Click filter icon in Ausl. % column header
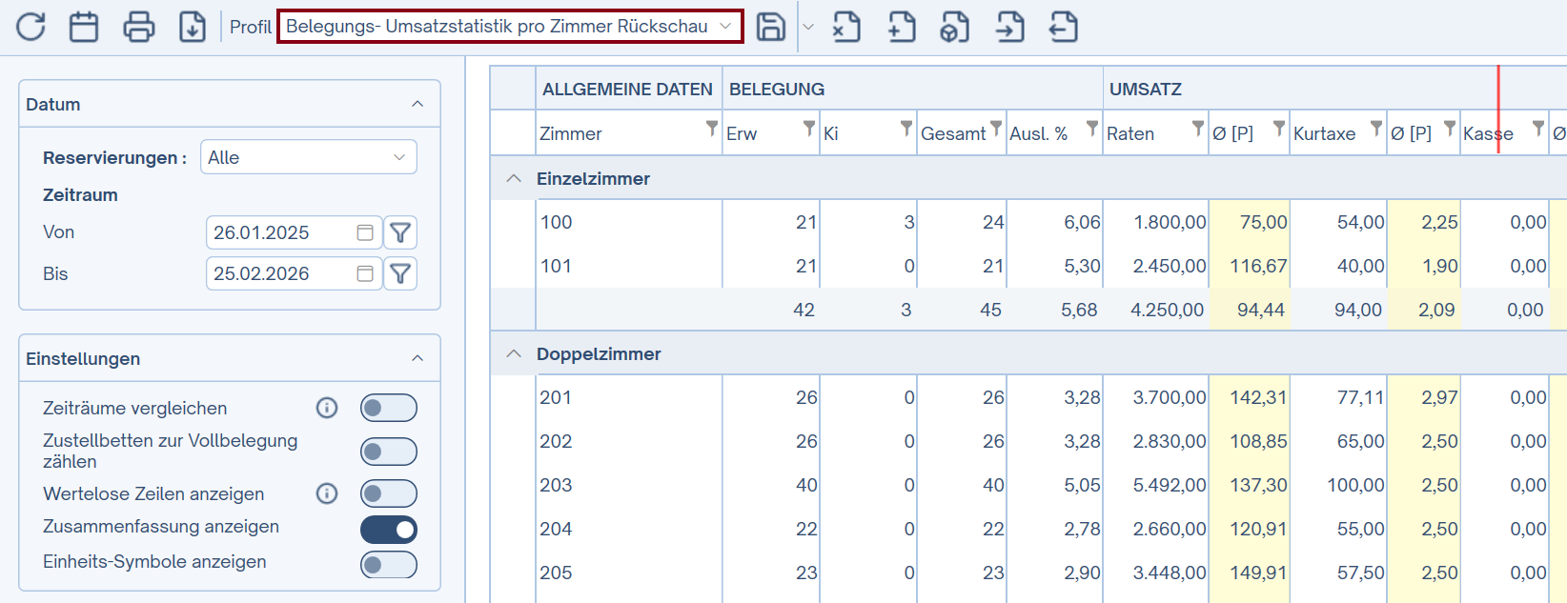1567x603 pixels. 1092,128
